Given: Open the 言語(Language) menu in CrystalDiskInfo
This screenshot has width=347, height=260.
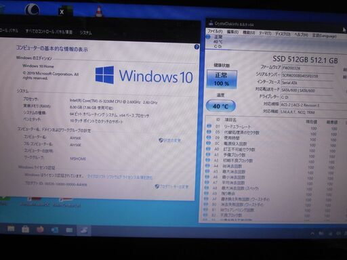Looking at the screenshot, I should pos(325,35).
